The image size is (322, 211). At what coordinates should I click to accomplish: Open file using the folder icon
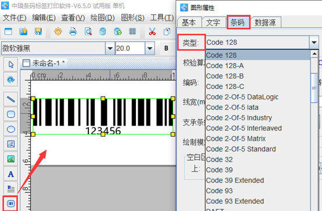point(23,31)
